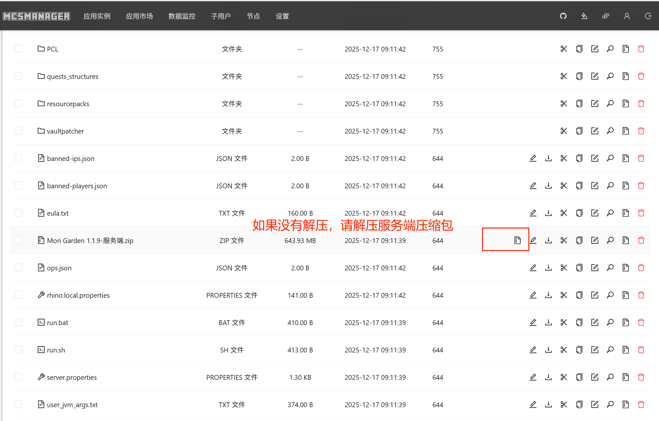Copy the resourcepacks folder
This screenshot has height=421, width=659.
[x=579, y=104]
